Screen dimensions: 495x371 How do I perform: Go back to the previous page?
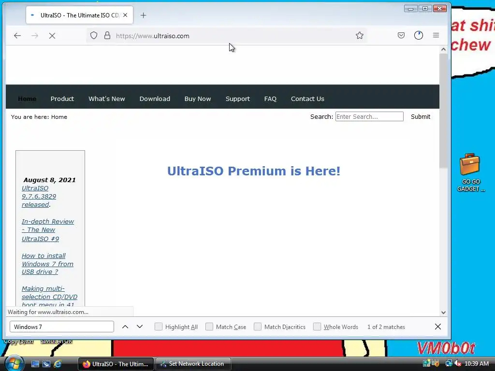[x=17, y=36]
